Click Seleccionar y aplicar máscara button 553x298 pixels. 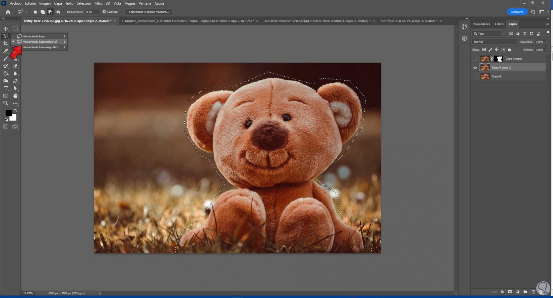pyautogui.click(x=149, y=12)
